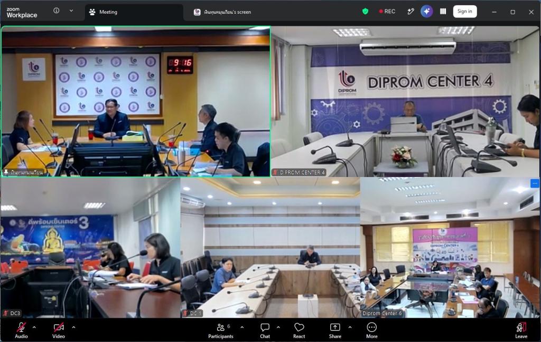Open the More options menu

pos(371,330)
